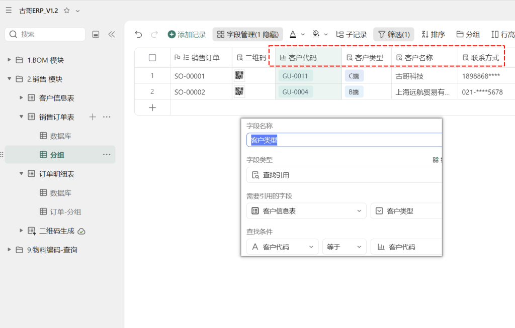Click the text color A icon
Viewport: 515px width, 328px height.
point(293,34)
